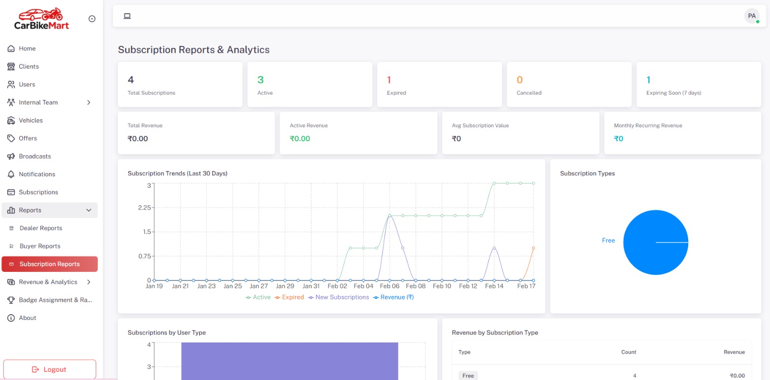This screenshot has height=380, width=770.
Task: Open the Offers page
Action: pyautogui.click(x=50, y=138)
